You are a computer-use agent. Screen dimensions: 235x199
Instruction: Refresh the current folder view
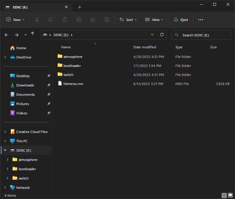click(x=162, y=35)
